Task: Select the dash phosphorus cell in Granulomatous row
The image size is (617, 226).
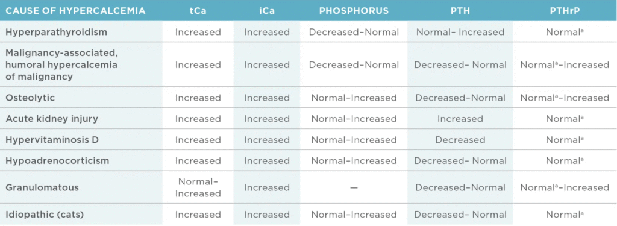Action: 353,188
